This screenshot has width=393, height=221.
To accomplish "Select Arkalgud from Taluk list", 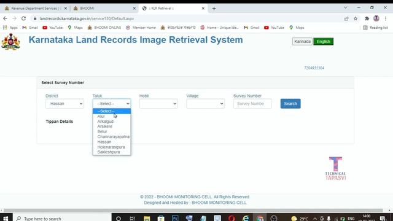I will (112, 122).
